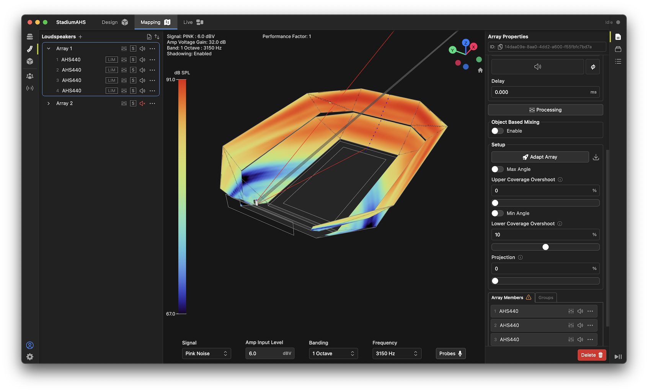
Task: Open the Groups tab
Action: (x=545, y=298)
